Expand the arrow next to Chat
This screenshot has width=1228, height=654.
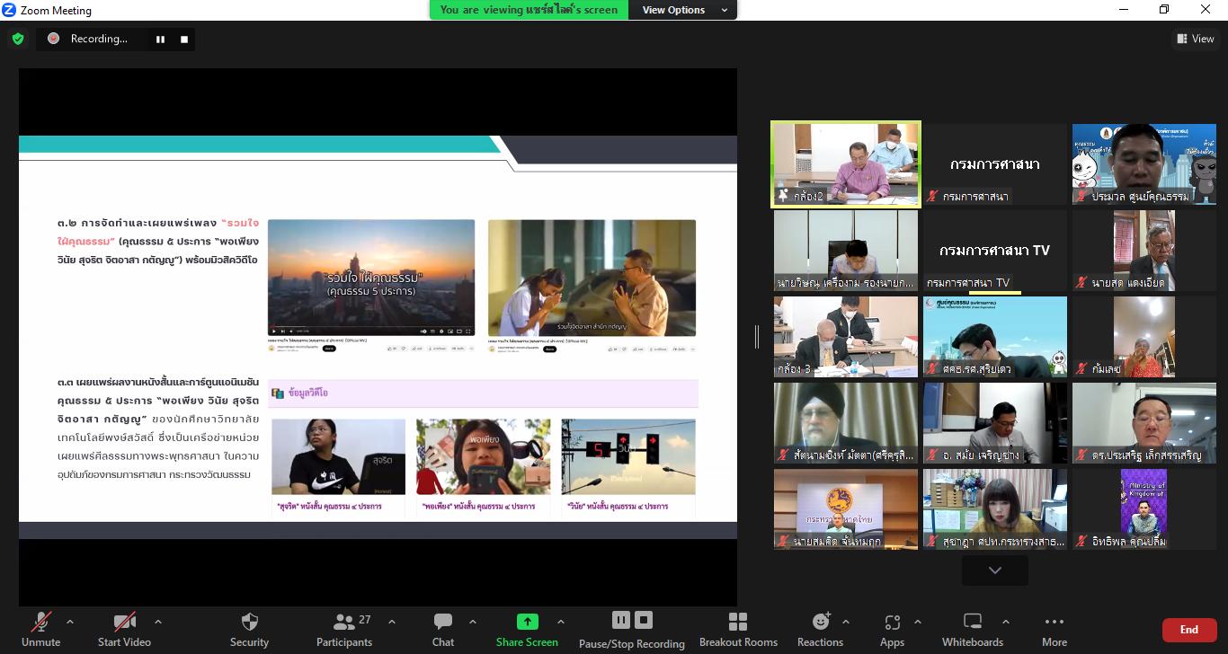[x=473, y=621]
